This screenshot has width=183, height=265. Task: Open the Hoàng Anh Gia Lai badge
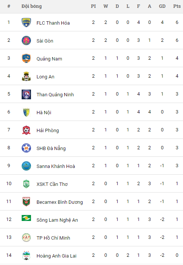click(x=26, y=255)
